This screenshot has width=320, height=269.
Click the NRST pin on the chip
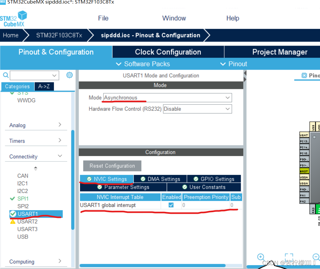coord(304,171)
